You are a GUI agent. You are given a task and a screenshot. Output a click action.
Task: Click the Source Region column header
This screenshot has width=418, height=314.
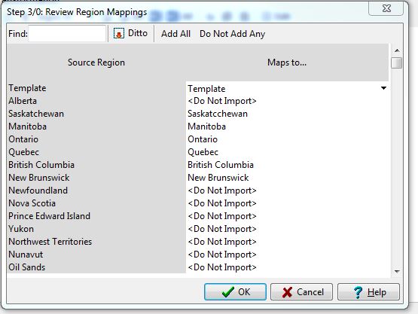coord(96,62)
